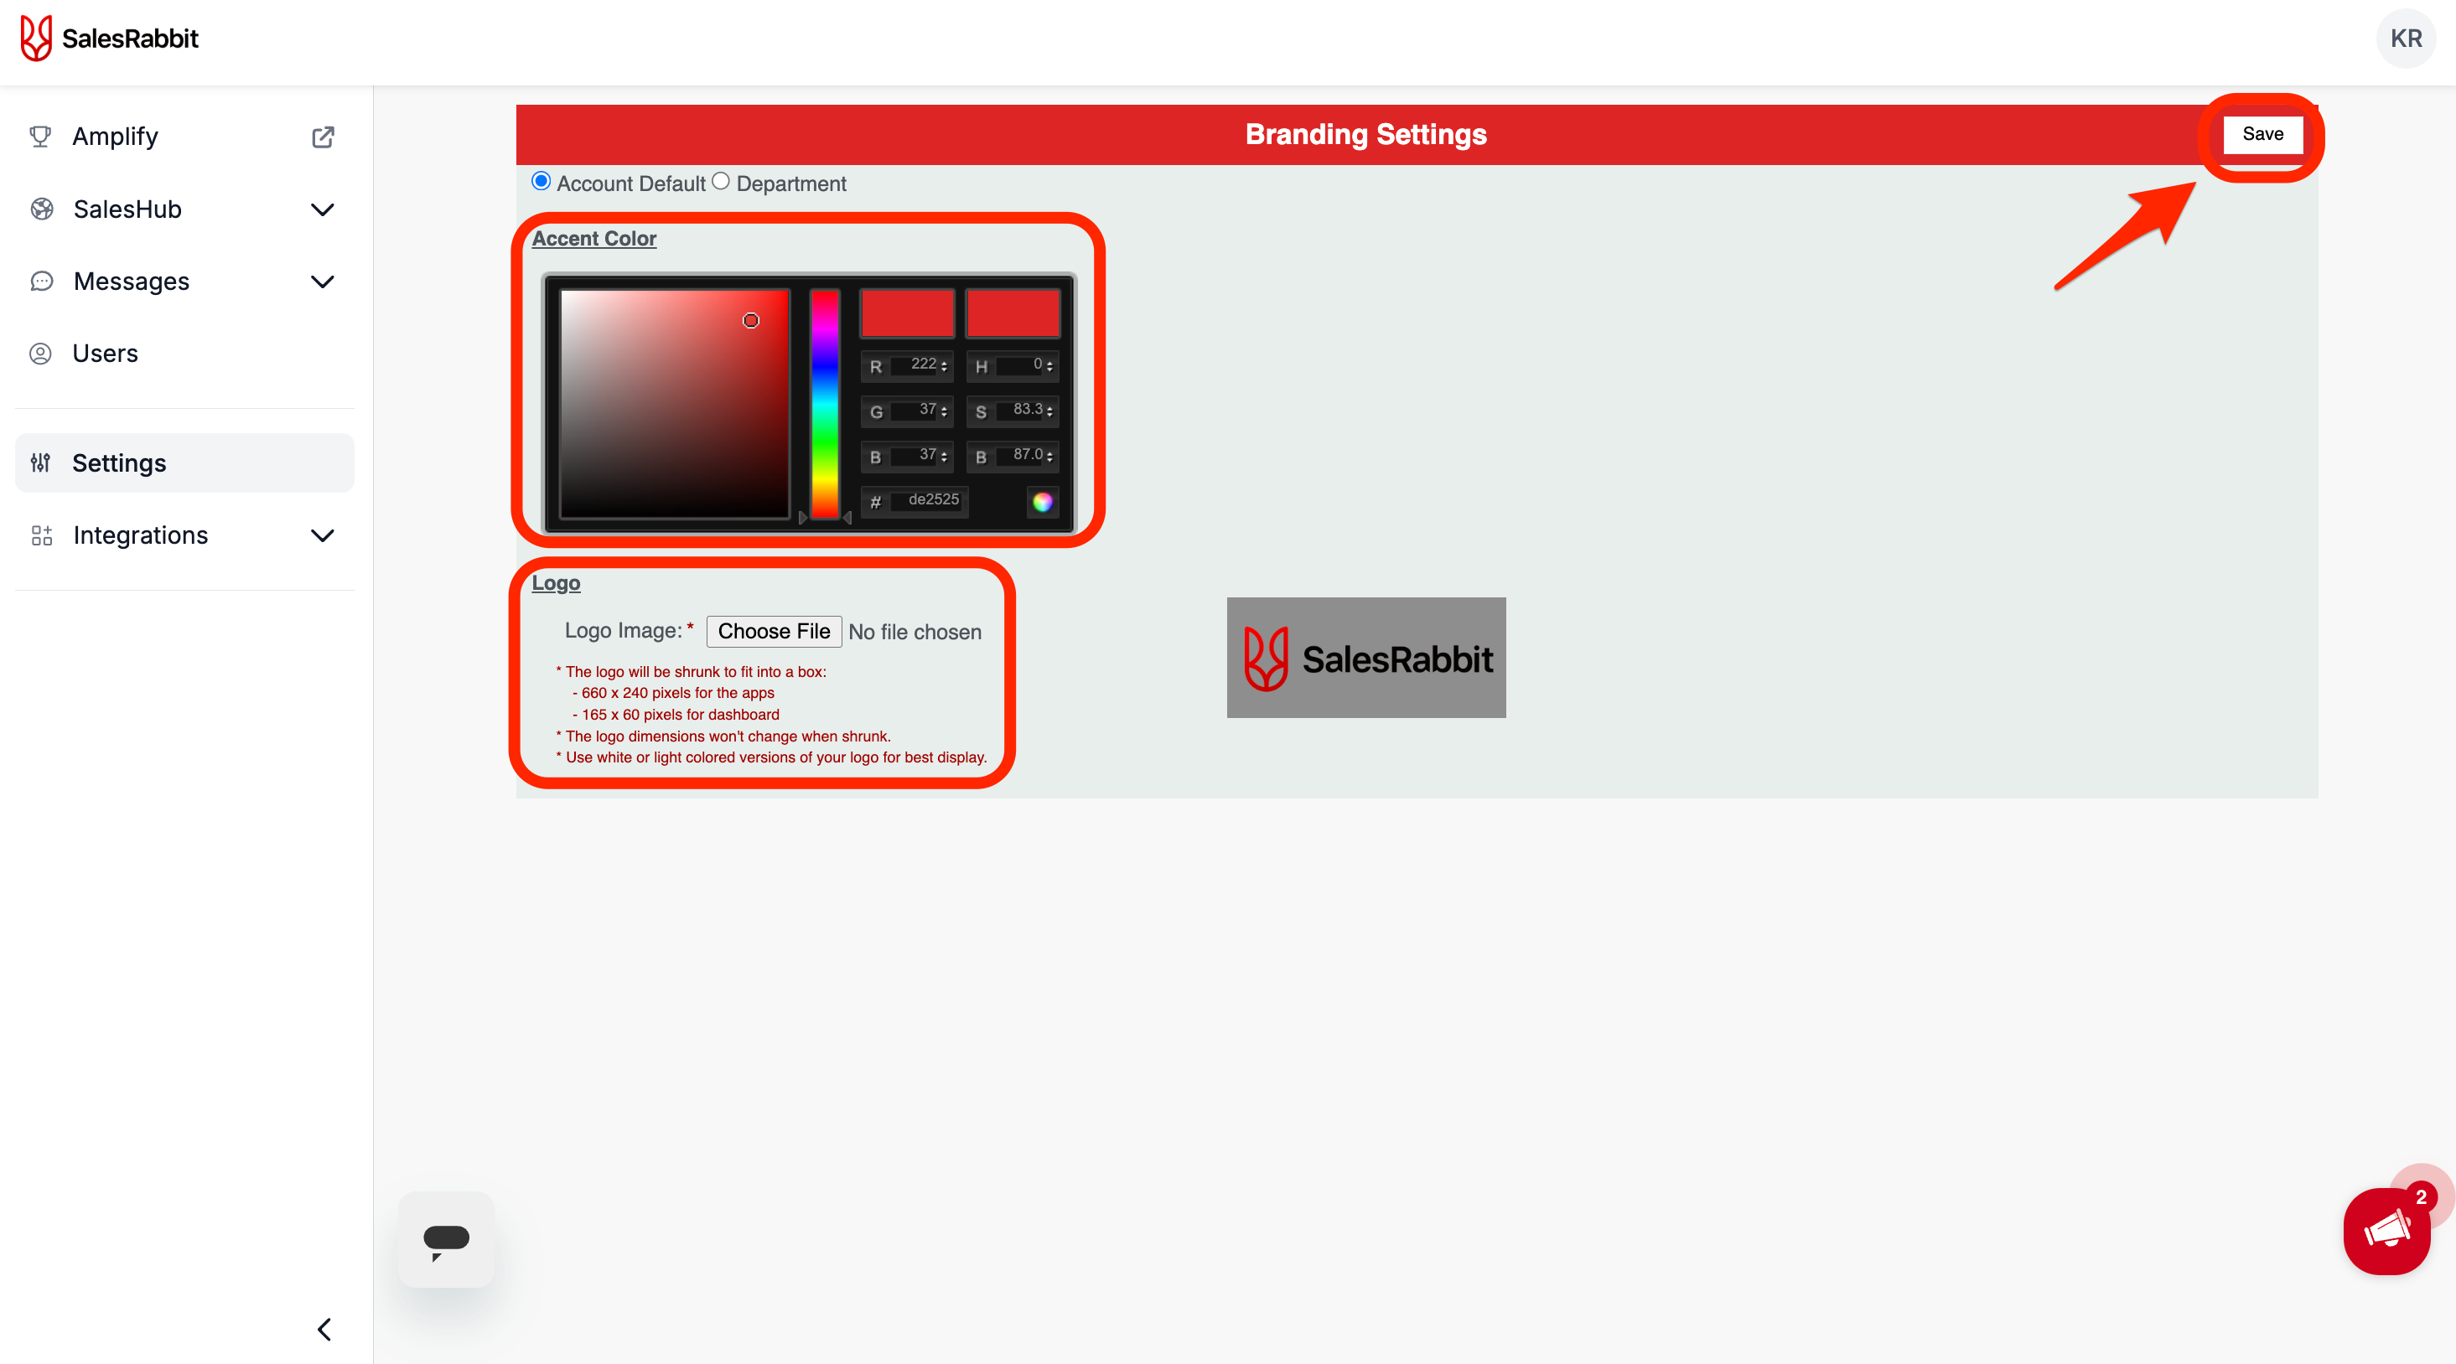Open Amplify external link icon
This screenshot has width=2456, height=1364.
322,137
